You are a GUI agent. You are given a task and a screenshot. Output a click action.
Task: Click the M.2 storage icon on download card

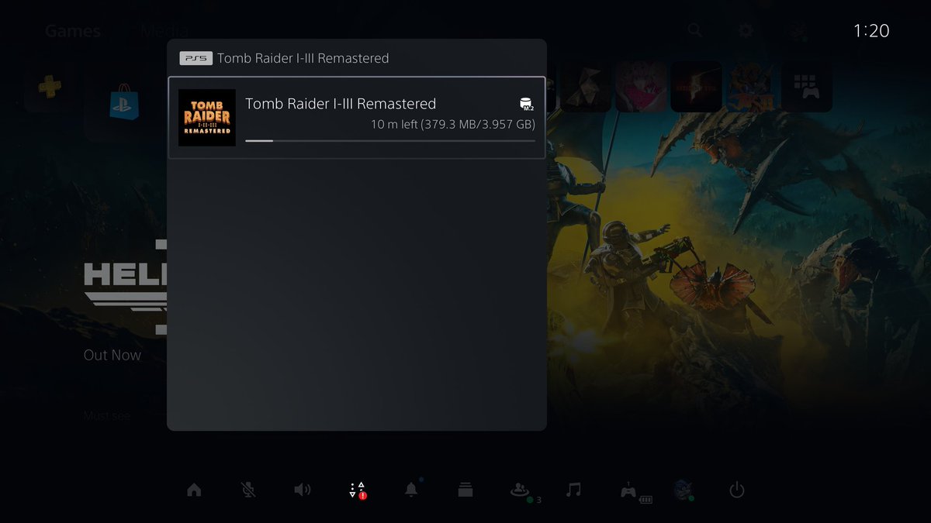[x=527, y=105]
